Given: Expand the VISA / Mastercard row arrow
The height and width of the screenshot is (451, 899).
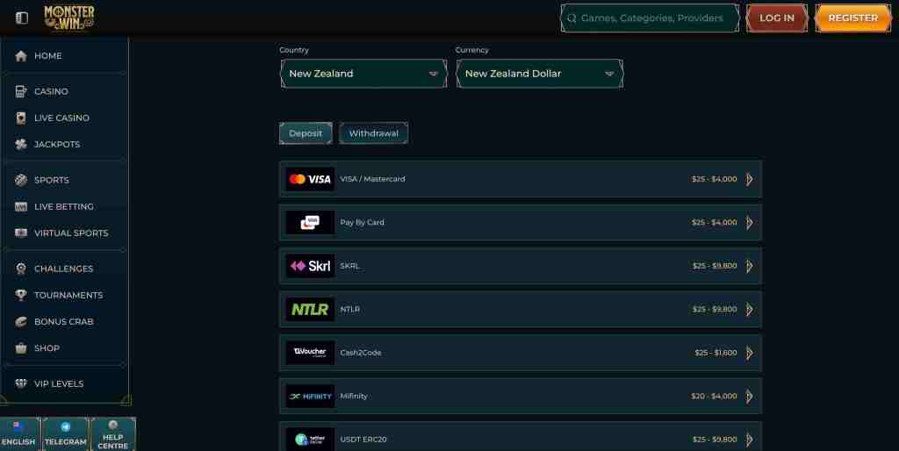Looking at the screenshot, I should [750, 179].
